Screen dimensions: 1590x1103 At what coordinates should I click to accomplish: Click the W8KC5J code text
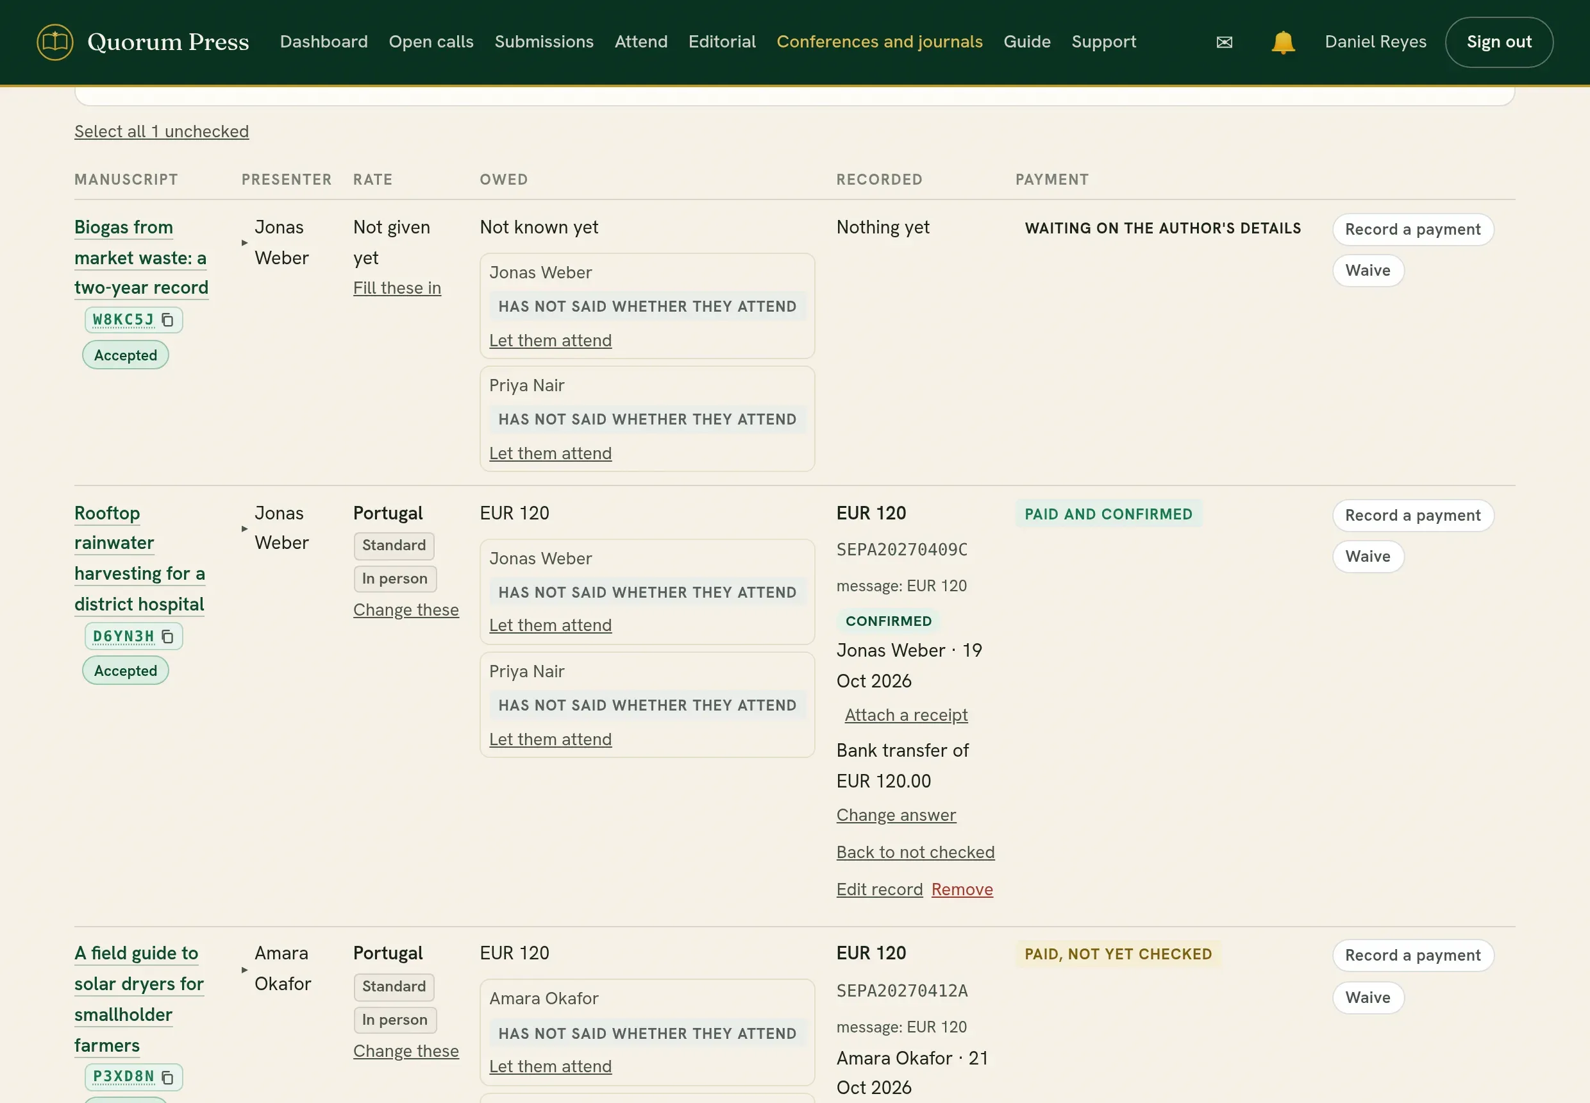tap(123, 320)
